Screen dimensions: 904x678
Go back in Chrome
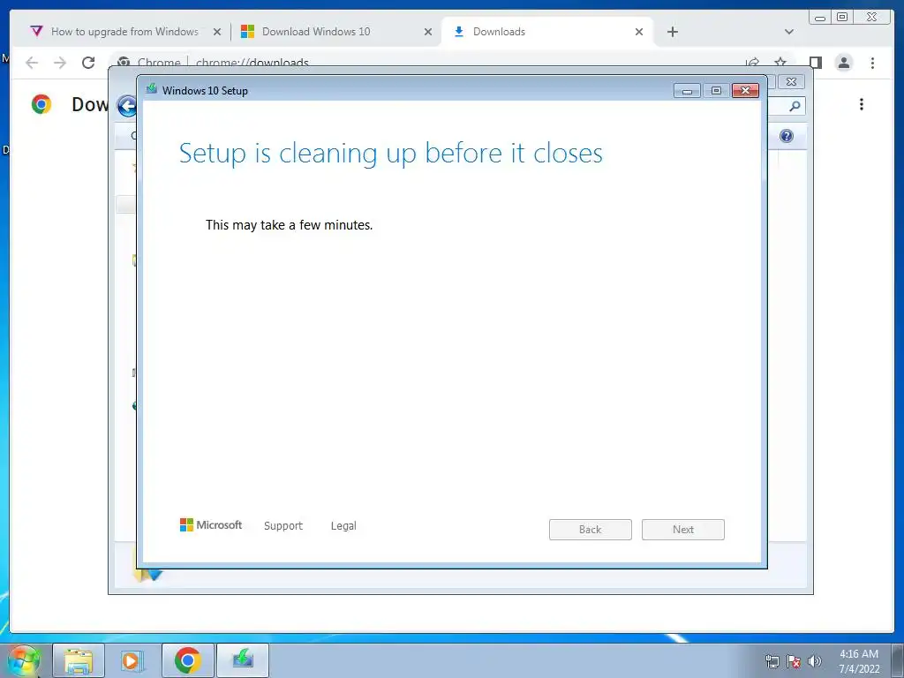[x=32, y=63]
